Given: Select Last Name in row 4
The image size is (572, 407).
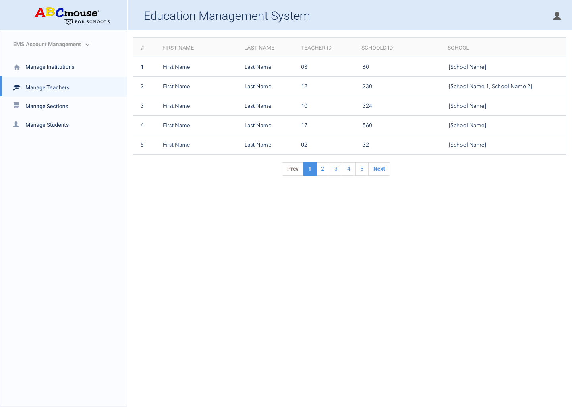Looking at the screenshot, I should pyautogui.click(x=258, y=125).
